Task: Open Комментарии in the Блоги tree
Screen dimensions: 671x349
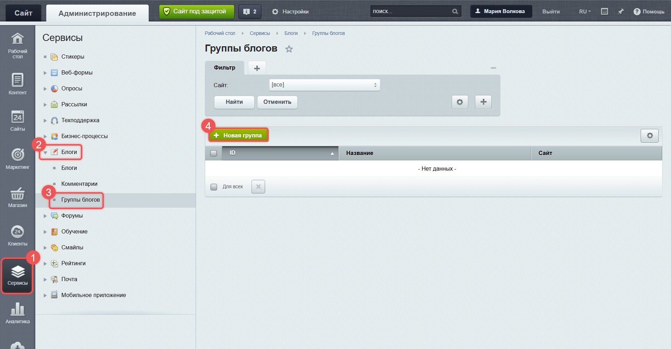Action: [79, 184]
